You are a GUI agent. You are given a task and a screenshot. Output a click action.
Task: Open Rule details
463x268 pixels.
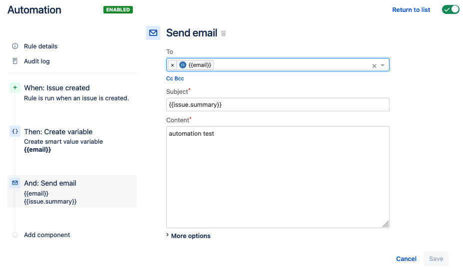pos(41,46)
